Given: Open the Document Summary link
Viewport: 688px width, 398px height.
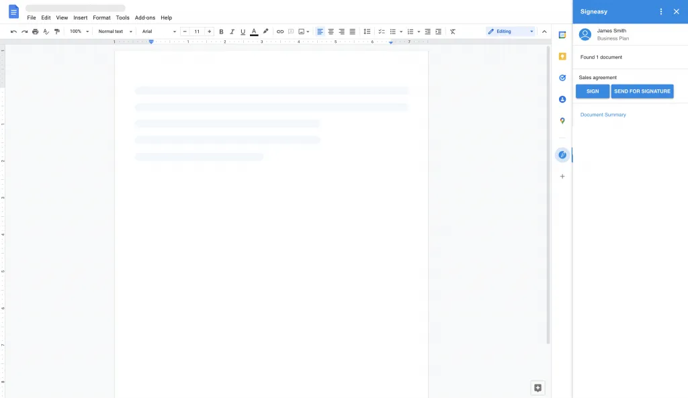Looking at the screenshot, I should click(x=603, y=115).
